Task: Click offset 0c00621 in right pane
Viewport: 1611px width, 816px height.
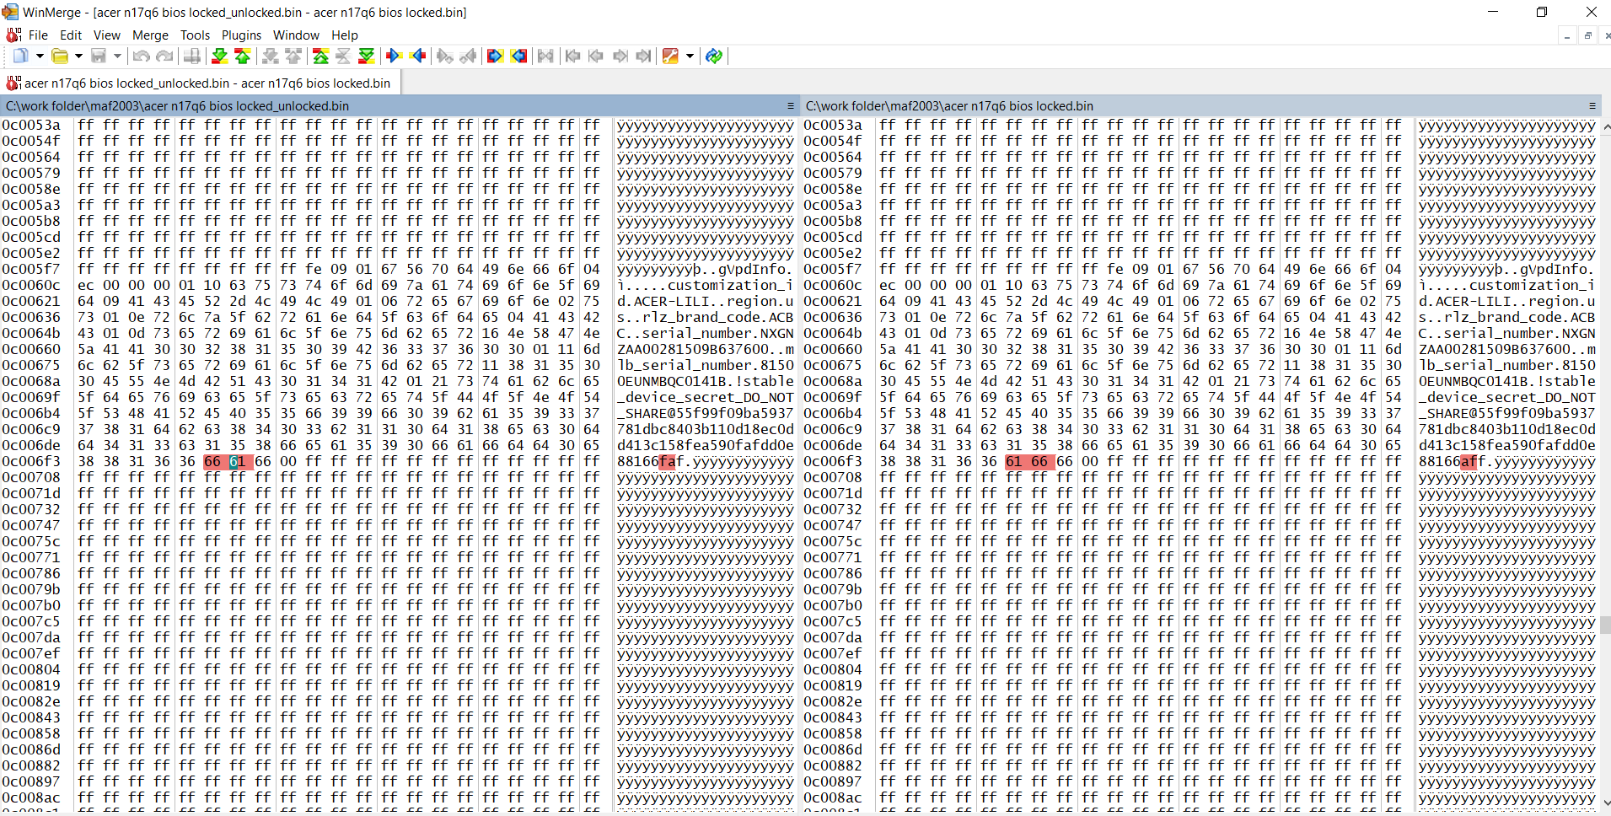Action: pos(833,302)
